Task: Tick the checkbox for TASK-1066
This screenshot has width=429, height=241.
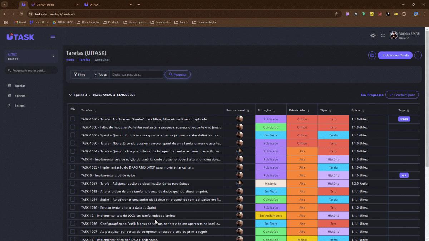Action: pos(73,135)
